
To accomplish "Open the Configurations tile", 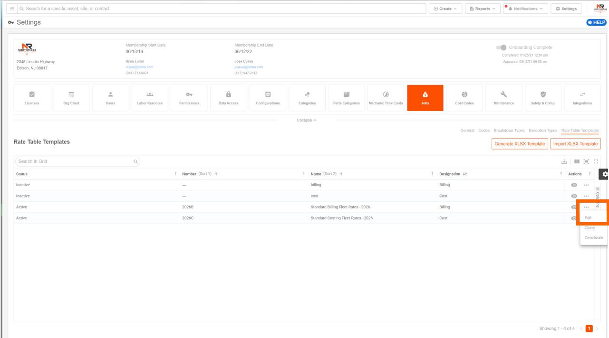I will [x=268, y=98].
